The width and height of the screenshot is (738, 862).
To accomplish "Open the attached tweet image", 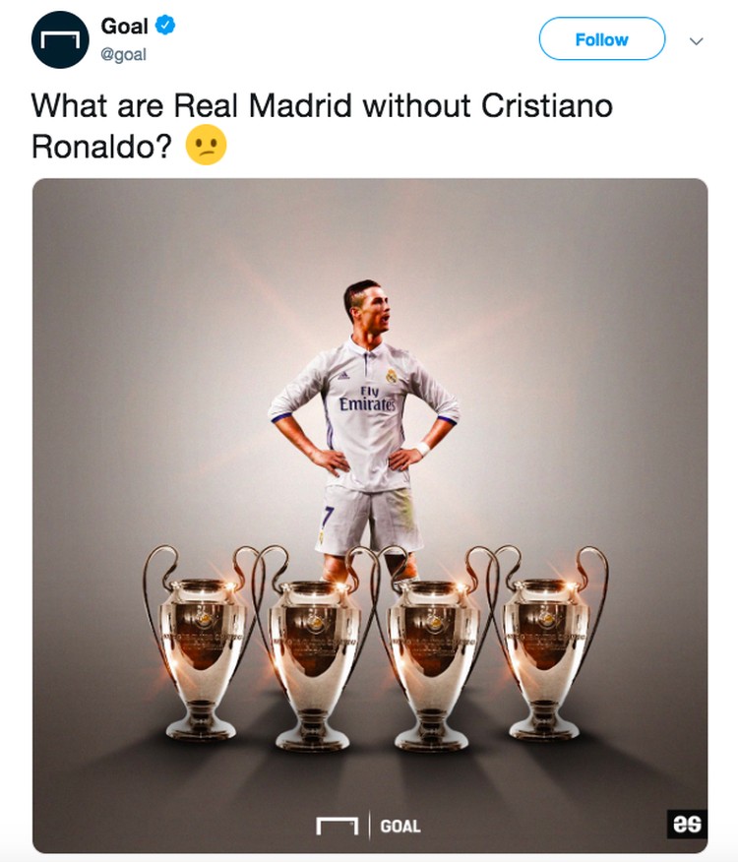I will (x=370, y=516).
